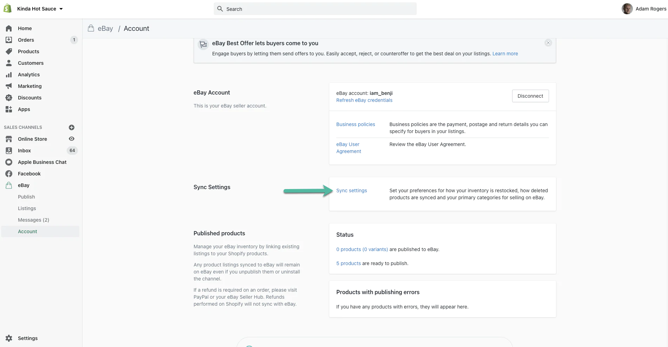Image resolution: width=668 pixels, height=347 pixels.
Task: Open Adam Rogers account menu
Action: point(644,9)
